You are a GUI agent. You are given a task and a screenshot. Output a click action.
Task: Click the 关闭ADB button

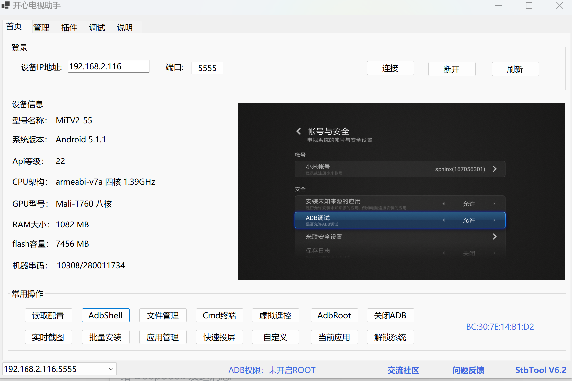pyautogui.click(x=390, y=315)
